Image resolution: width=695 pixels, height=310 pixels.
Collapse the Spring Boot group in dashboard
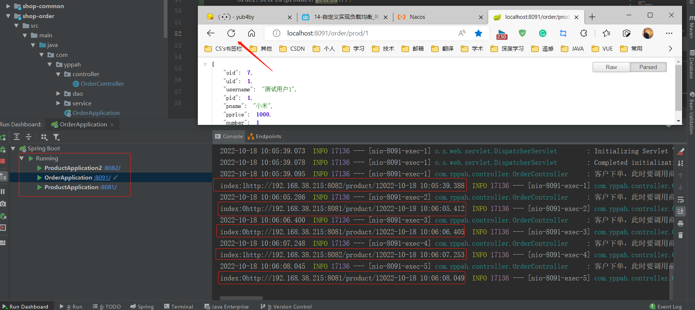(13, 149)
